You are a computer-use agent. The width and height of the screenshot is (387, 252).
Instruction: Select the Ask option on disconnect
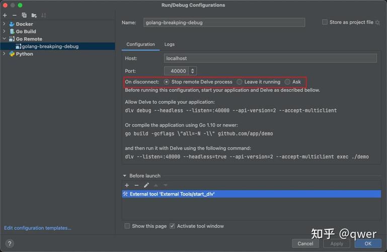[x=287, y=82]
